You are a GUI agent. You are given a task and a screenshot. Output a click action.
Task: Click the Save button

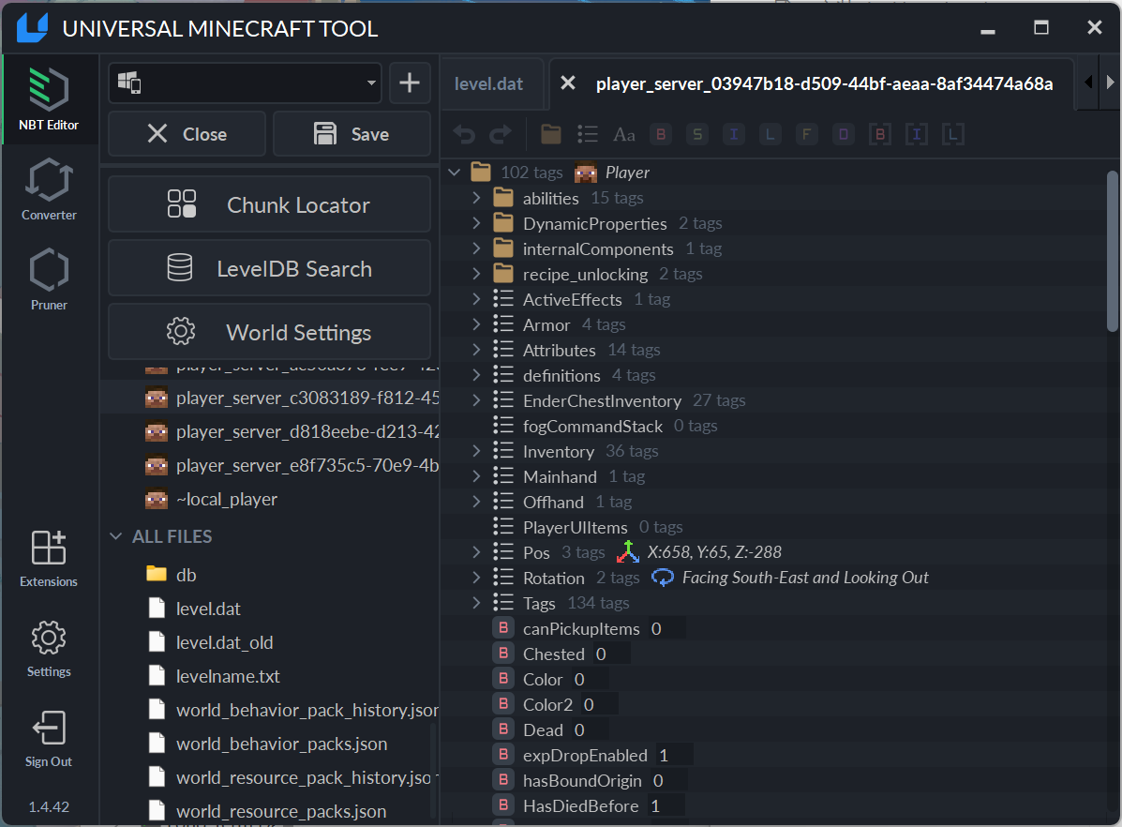coord(352,134)
